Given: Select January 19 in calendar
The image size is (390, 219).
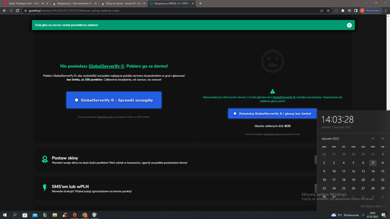Looking at the screenshot, I should coord(353,180).
